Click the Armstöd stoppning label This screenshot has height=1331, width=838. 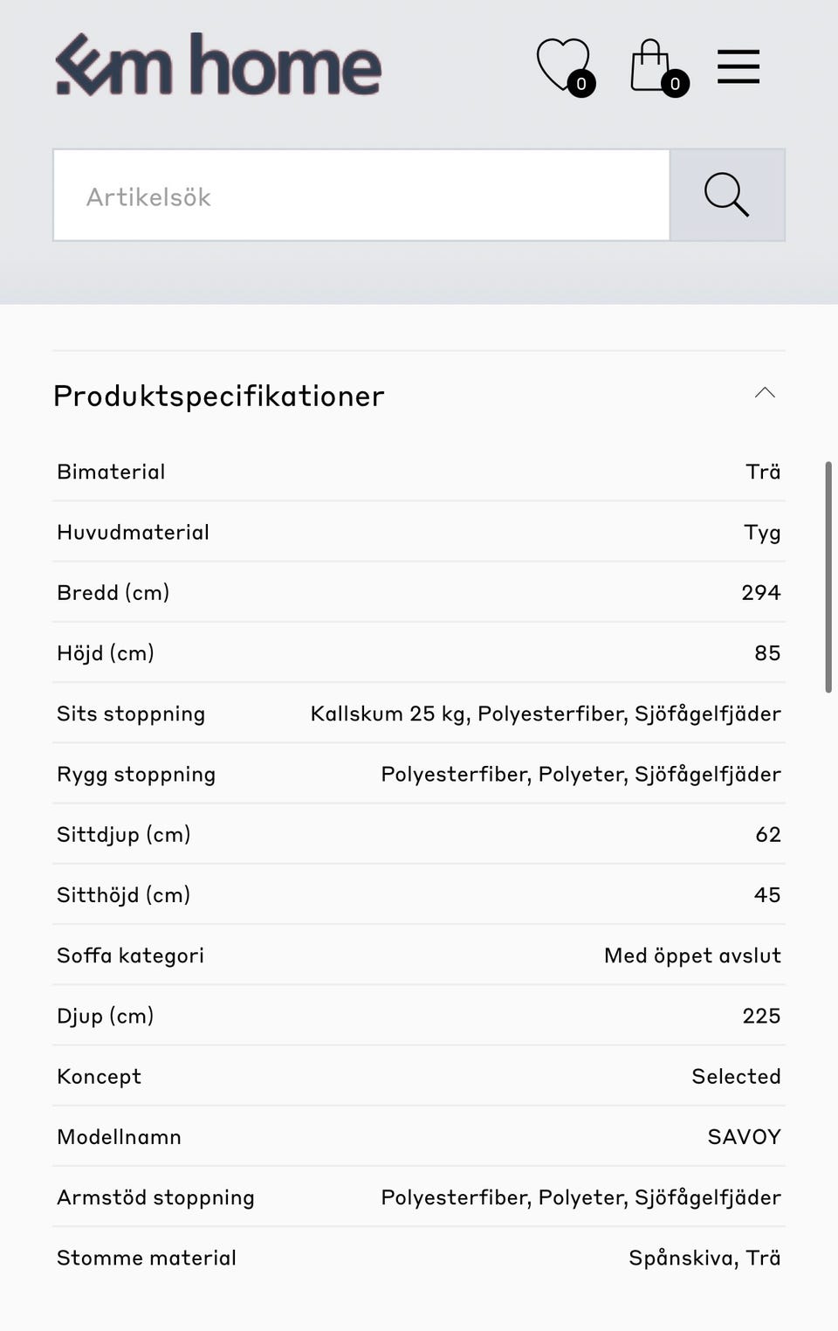click(x=155, y=1197)
